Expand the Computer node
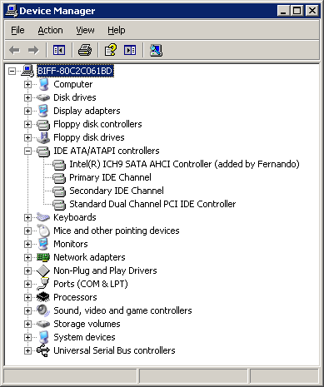324x387 pixels. (27, 84)
